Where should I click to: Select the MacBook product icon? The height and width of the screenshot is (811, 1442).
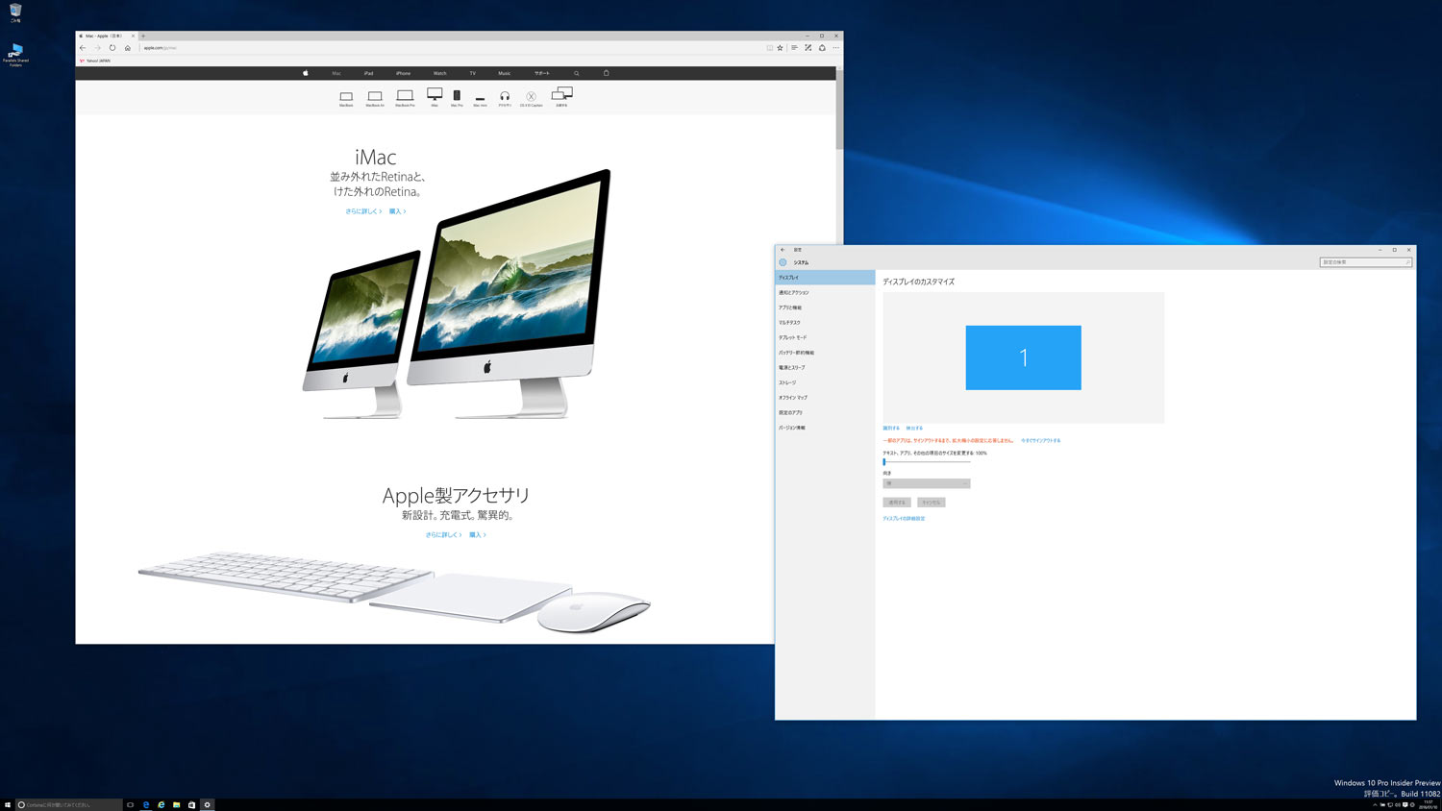point(346,98)
